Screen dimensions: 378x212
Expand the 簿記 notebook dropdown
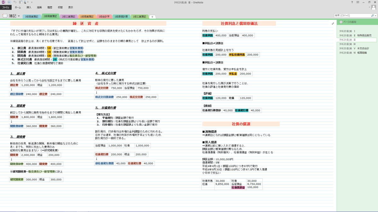19,16
